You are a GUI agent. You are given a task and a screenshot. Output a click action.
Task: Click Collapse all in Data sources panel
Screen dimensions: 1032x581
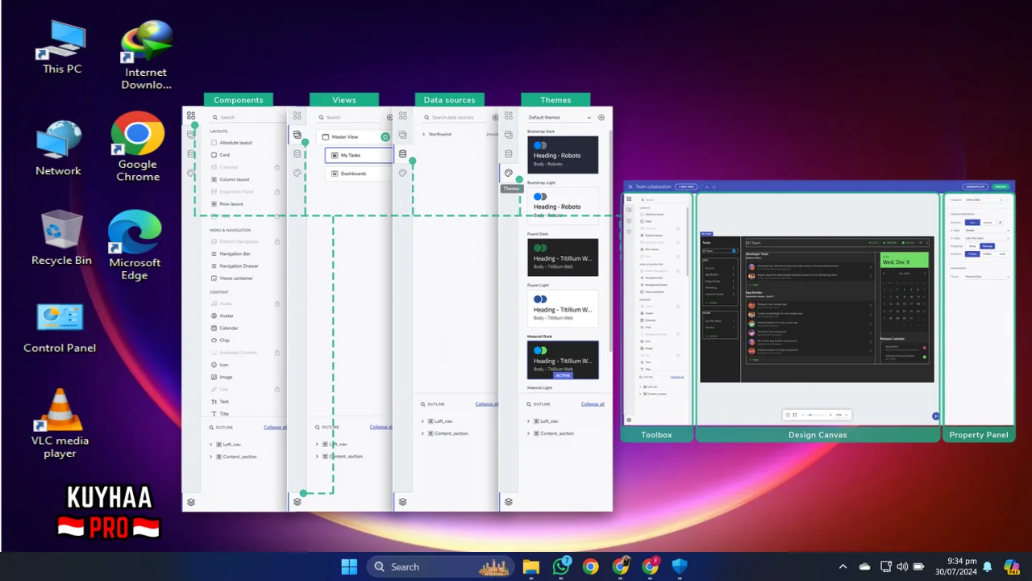coord(486,403)
